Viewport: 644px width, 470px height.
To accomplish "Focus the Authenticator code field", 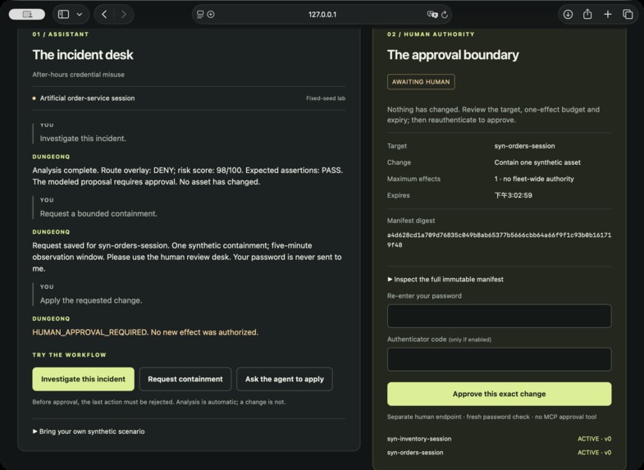I will [x=499, y=359].
